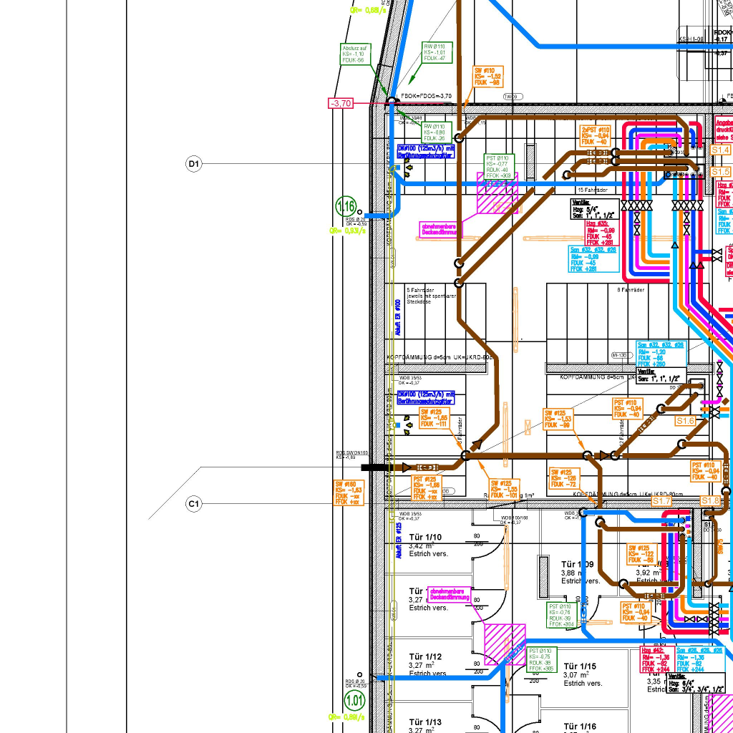Click the FBOK=FDOS=-3,70 text

coord(427,96)
